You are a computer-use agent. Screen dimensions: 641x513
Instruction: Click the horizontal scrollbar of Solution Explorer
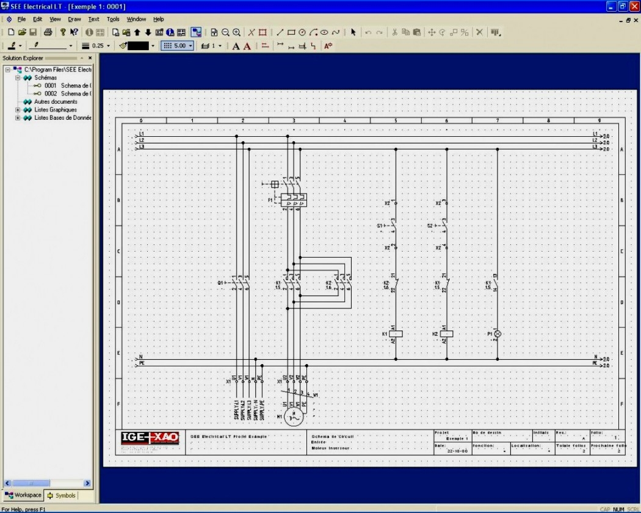[x=31, y=484]
